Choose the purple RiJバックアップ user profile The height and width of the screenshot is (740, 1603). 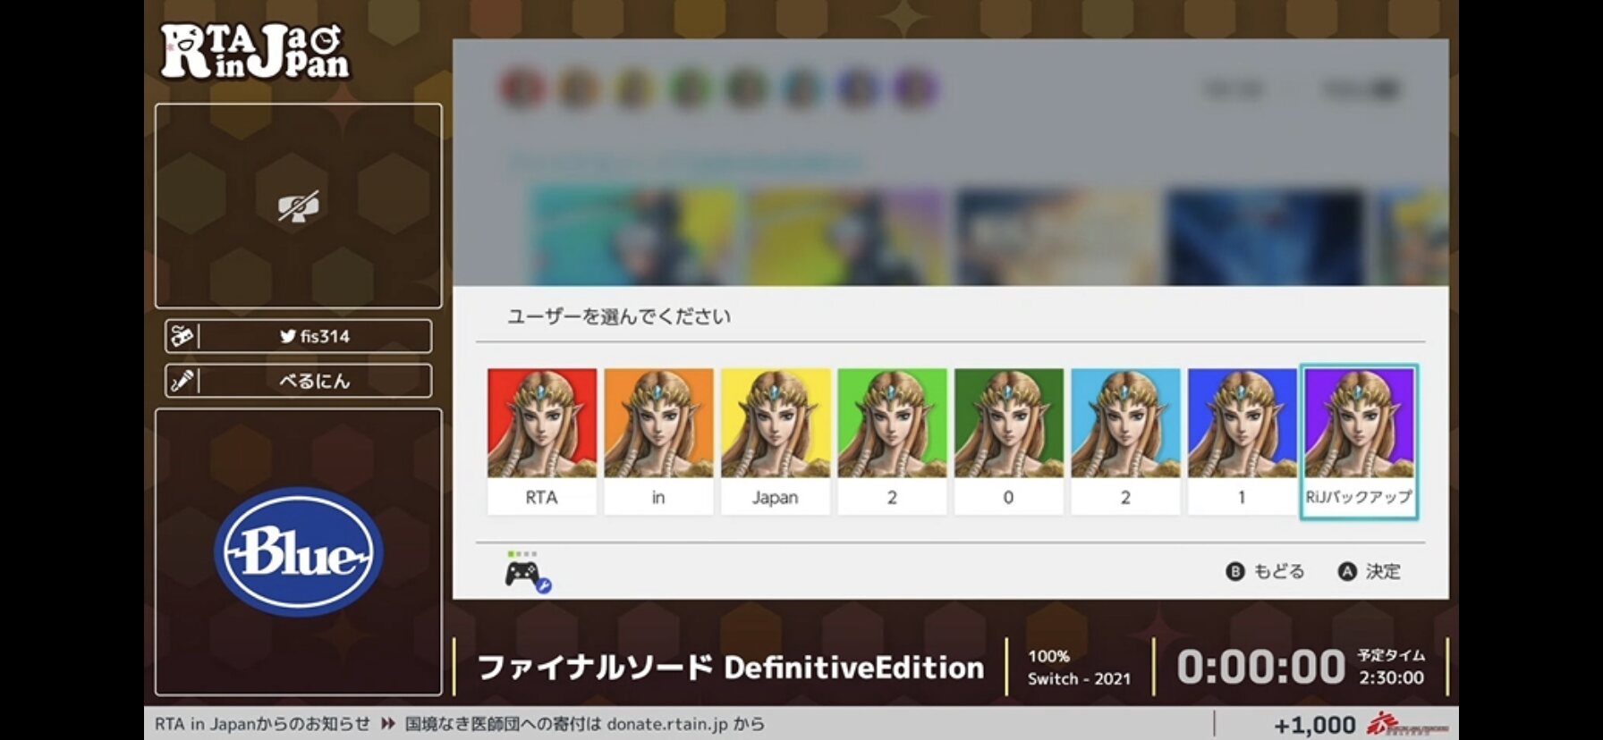[x=1358, y=441]
